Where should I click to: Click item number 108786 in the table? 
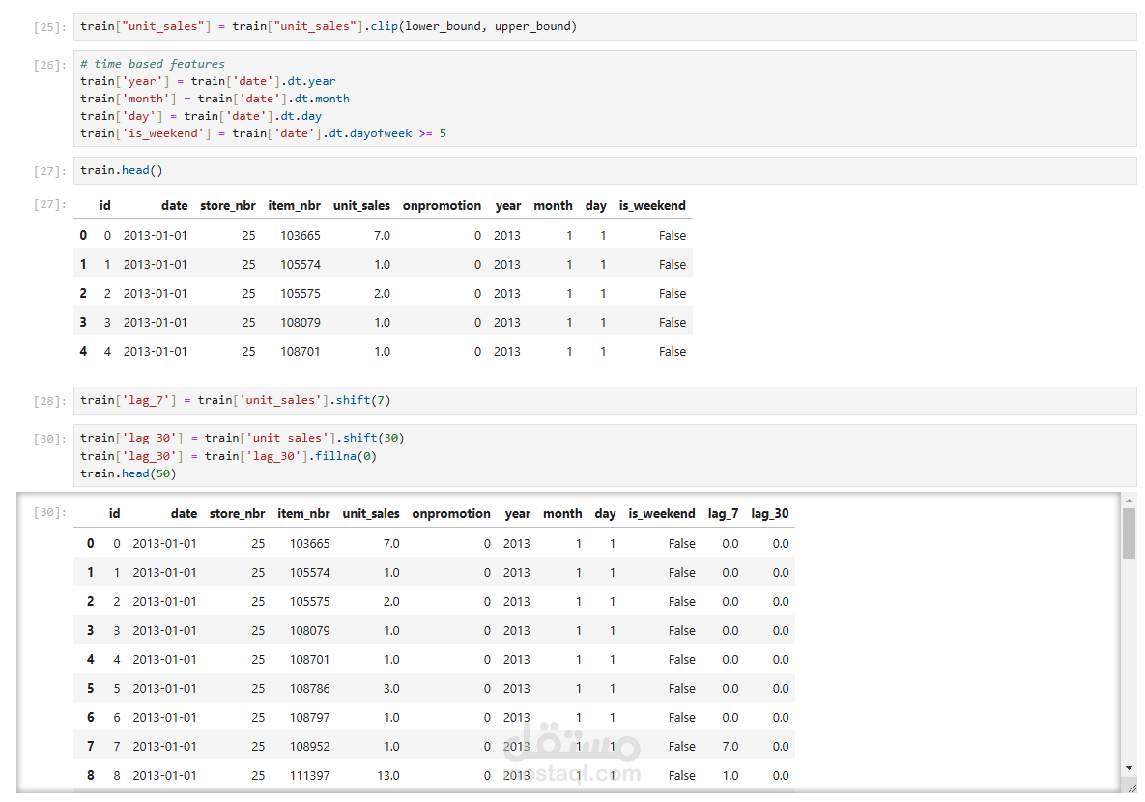click(x=309, y=689)
